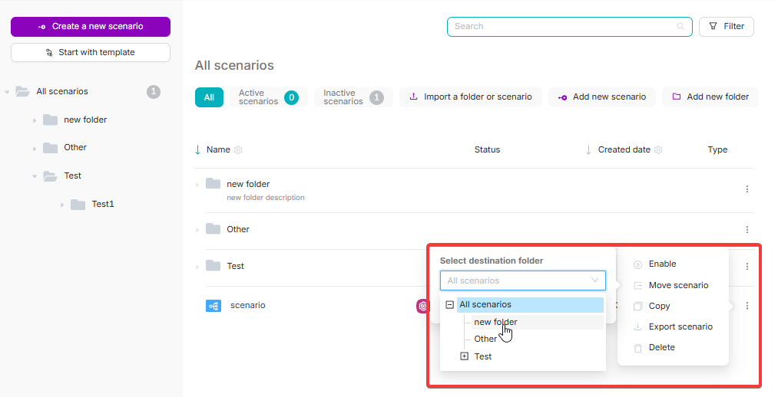Click into the Search input field
Viewport: 778px width, 397px height.
pos(561,27)
